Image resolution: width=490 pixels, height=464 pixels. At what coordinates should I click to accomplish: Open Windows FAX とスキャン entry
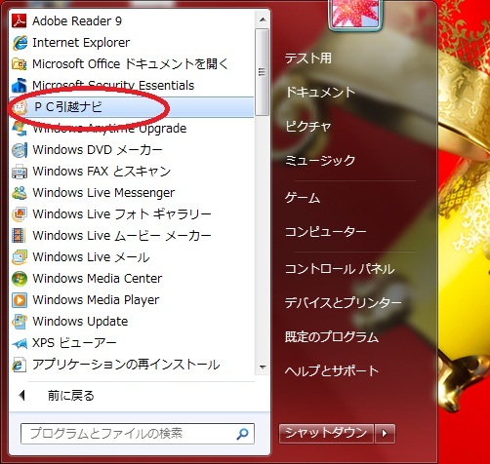(102, 172)
